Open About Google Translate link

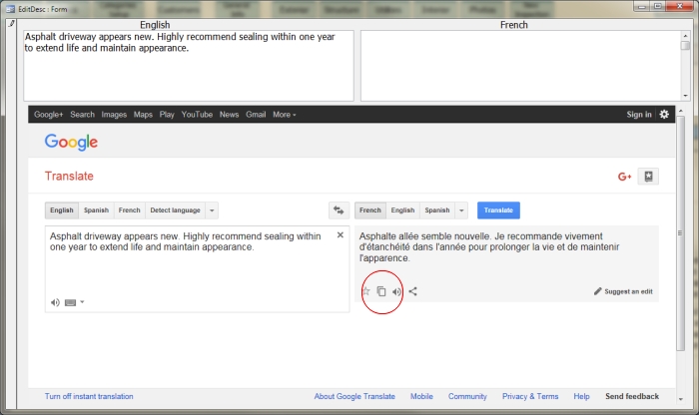[x=354, y=396]
